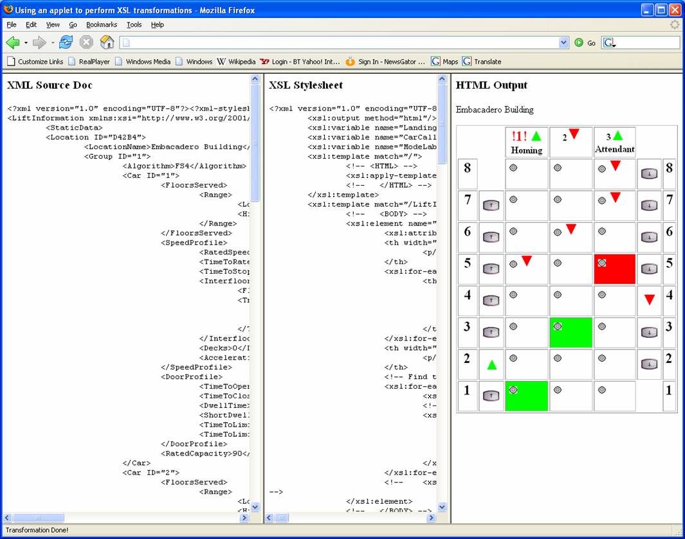
Task: Open the Help menu
Action: point(158,24)
